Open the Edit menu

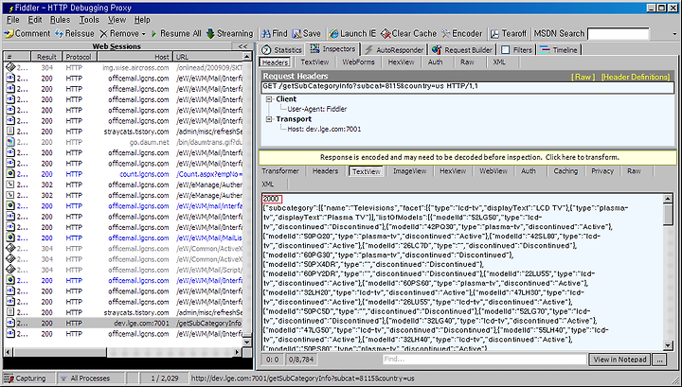[x=35, y=20]
